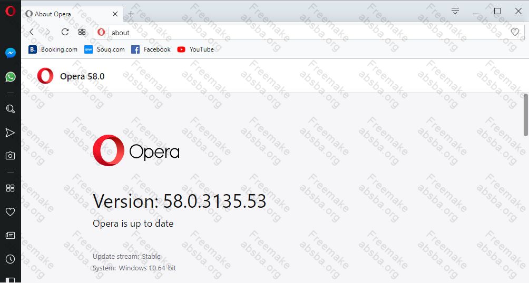Open the Souq.com bookmark

(104, 49)
